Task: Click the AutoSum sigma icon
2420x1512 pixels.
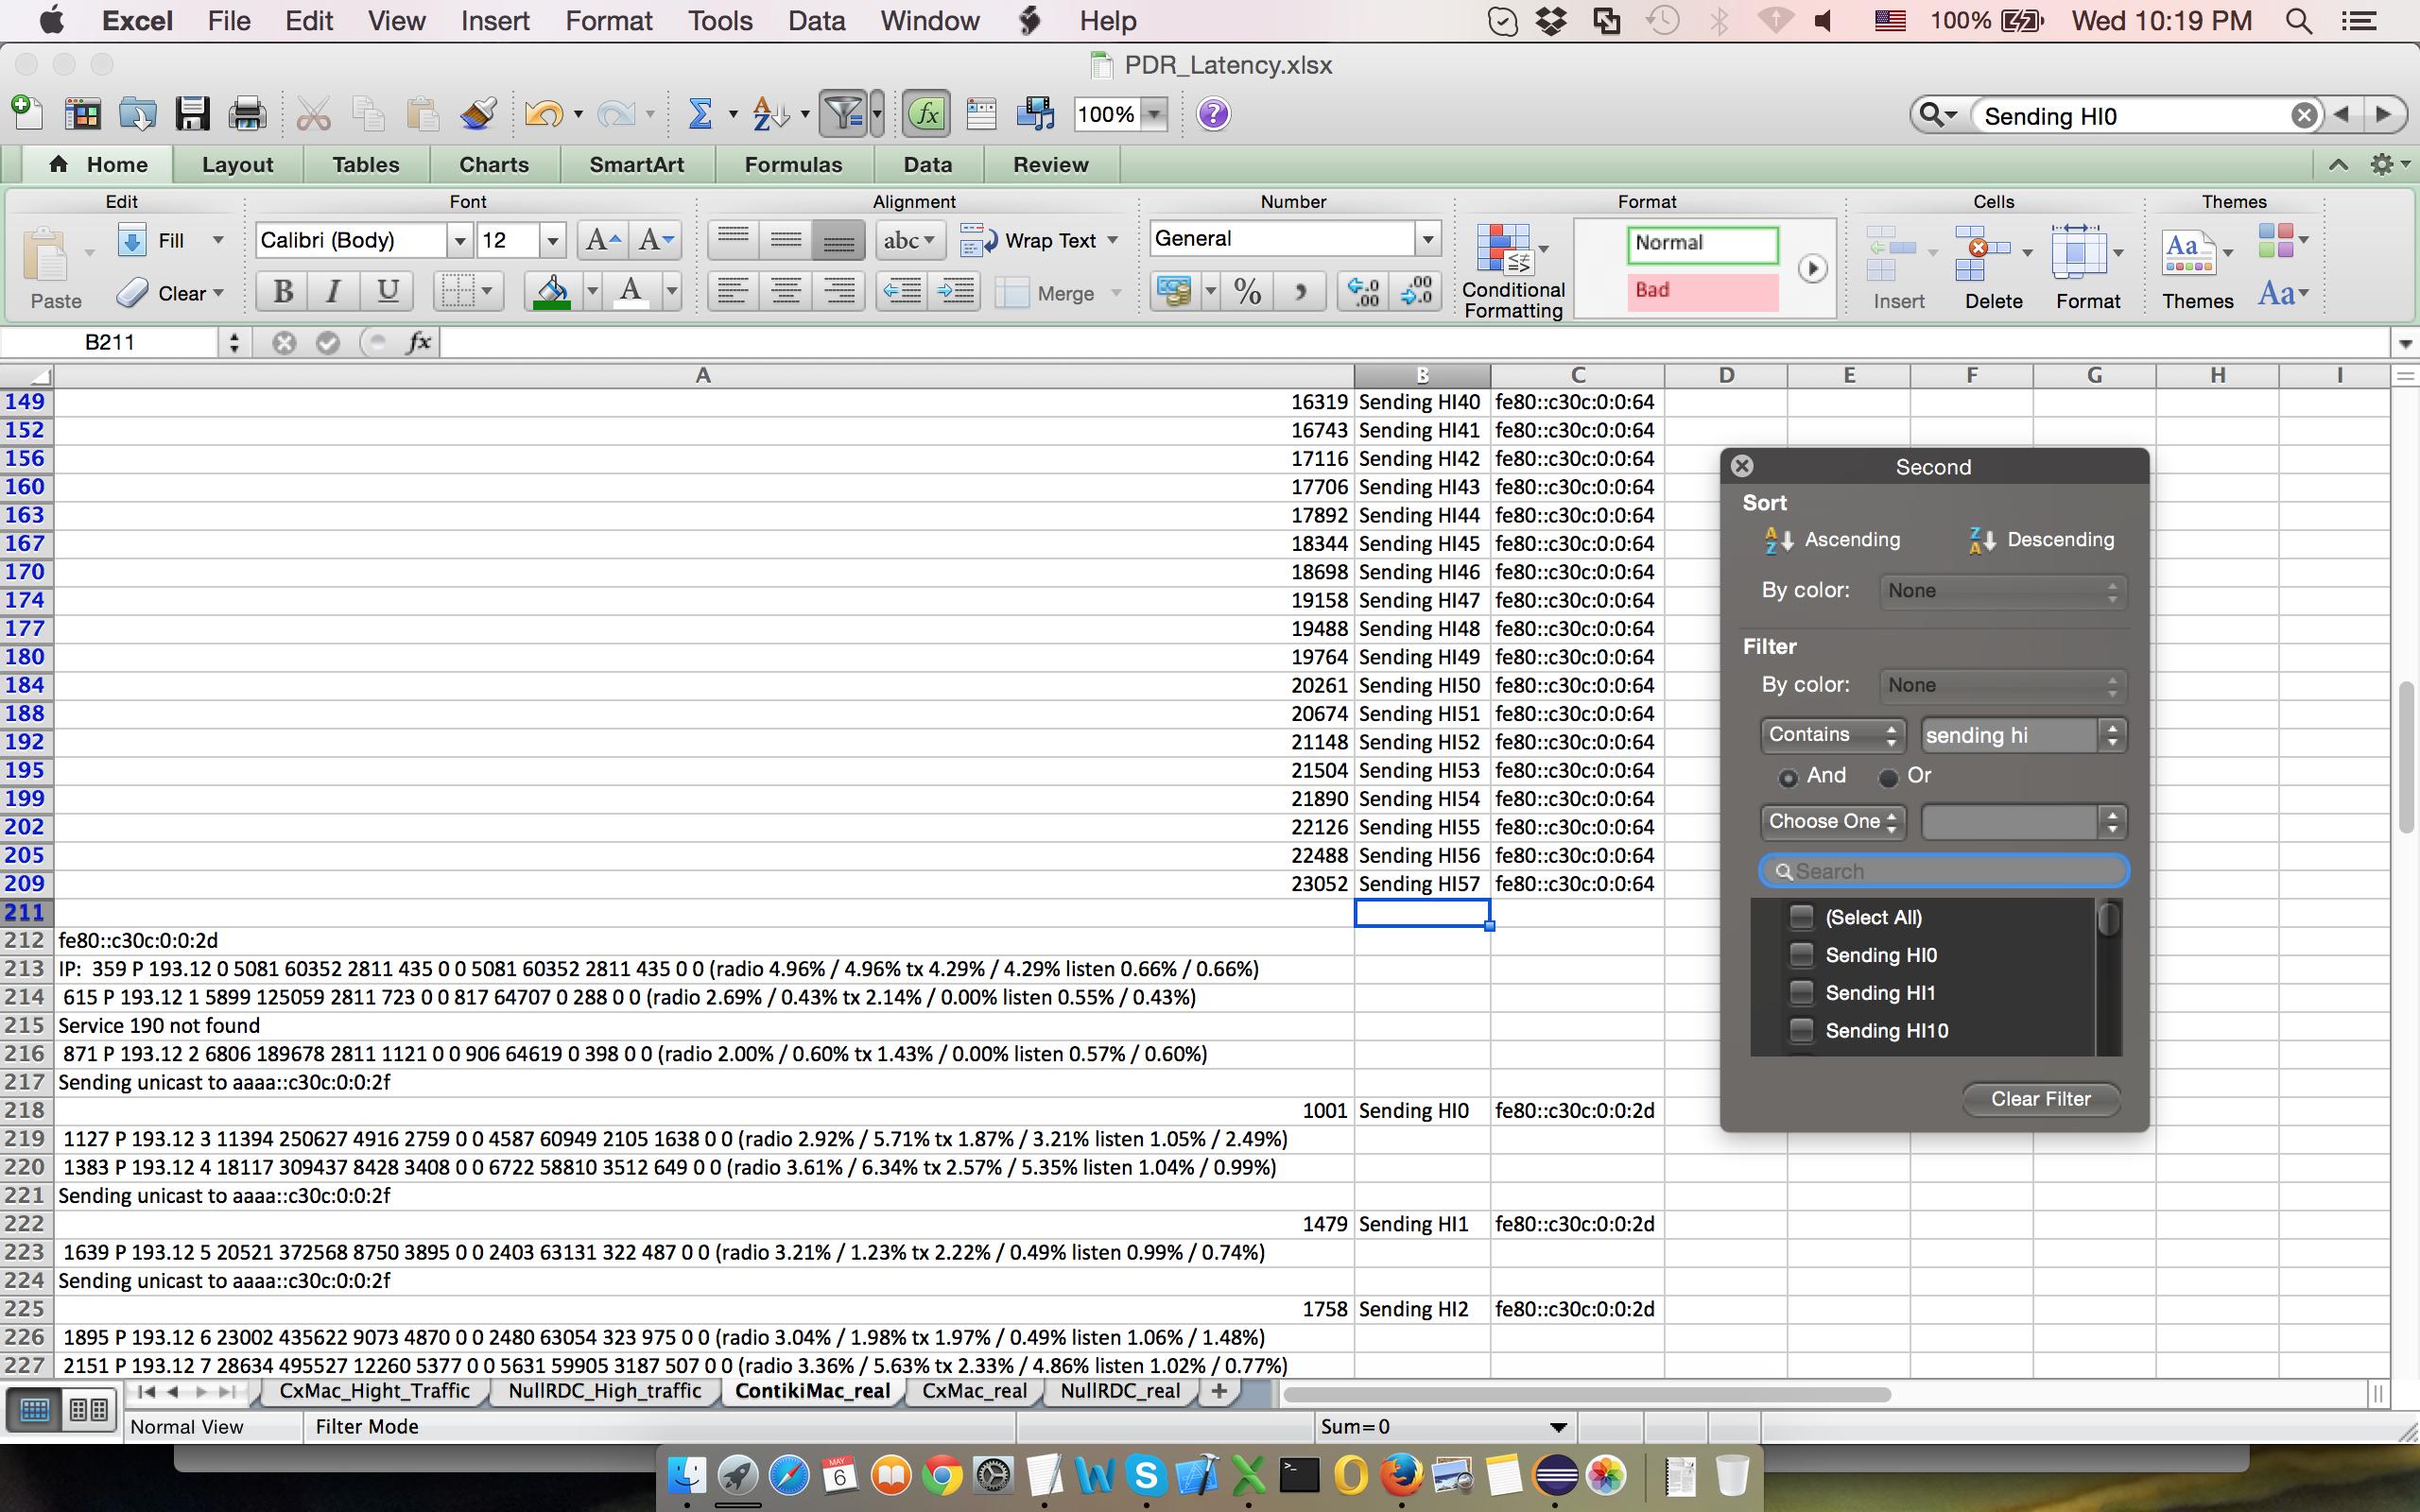Action: coord(699,114)
